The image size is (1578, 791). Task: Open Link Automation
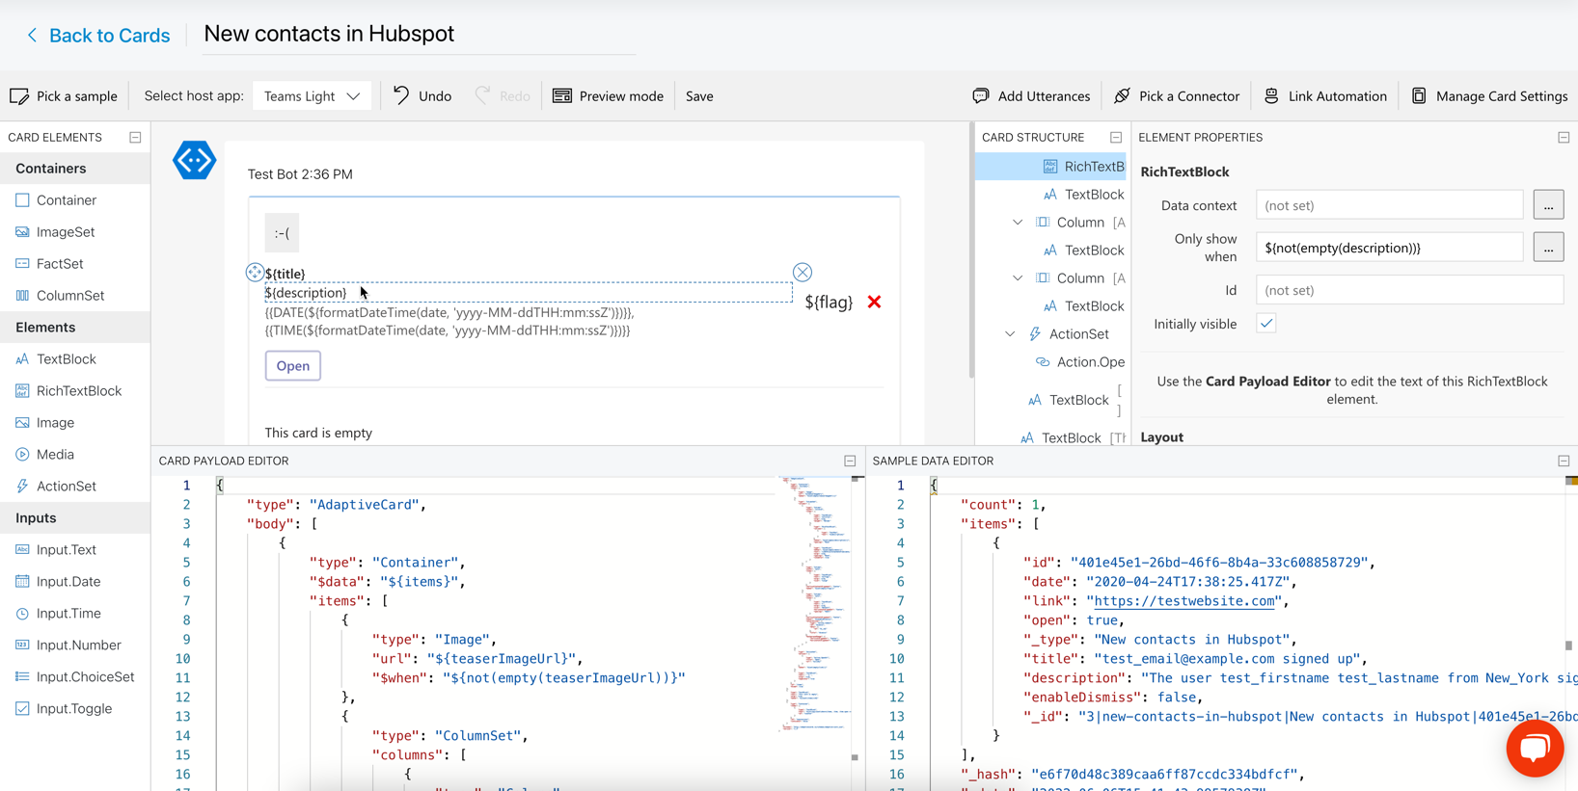(x=1325, y=95)
